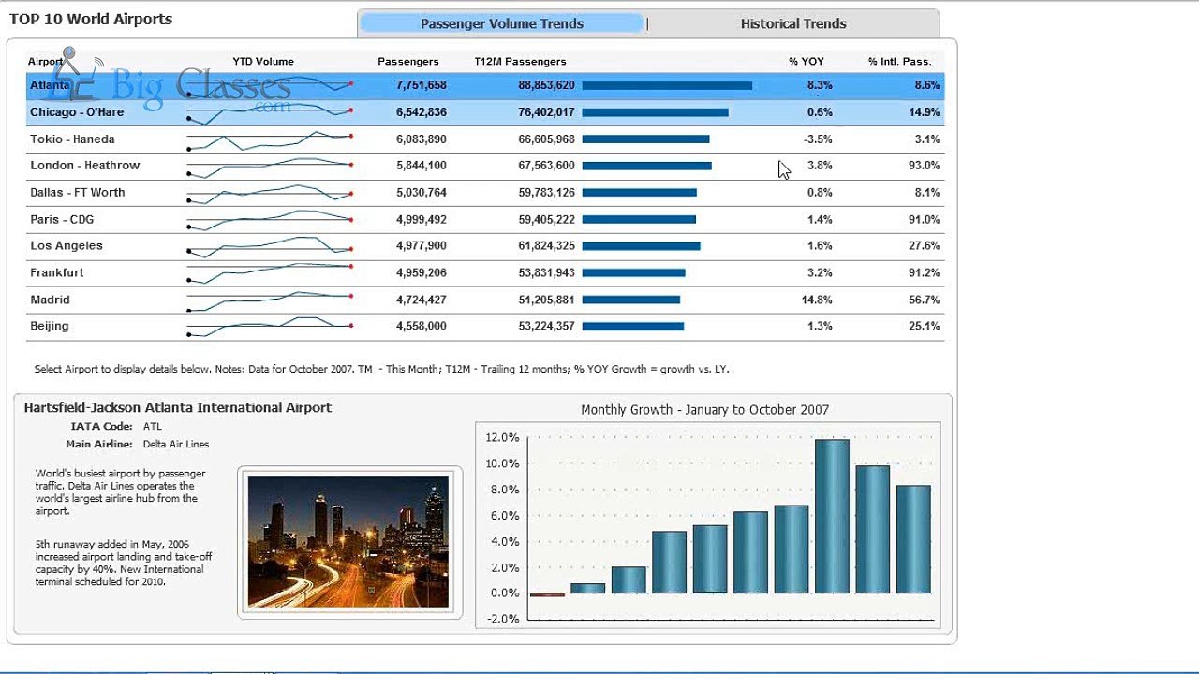Click the last bar of Monthly Growth chart
This screenshot has height=674, width=1199.
(913, 539)
